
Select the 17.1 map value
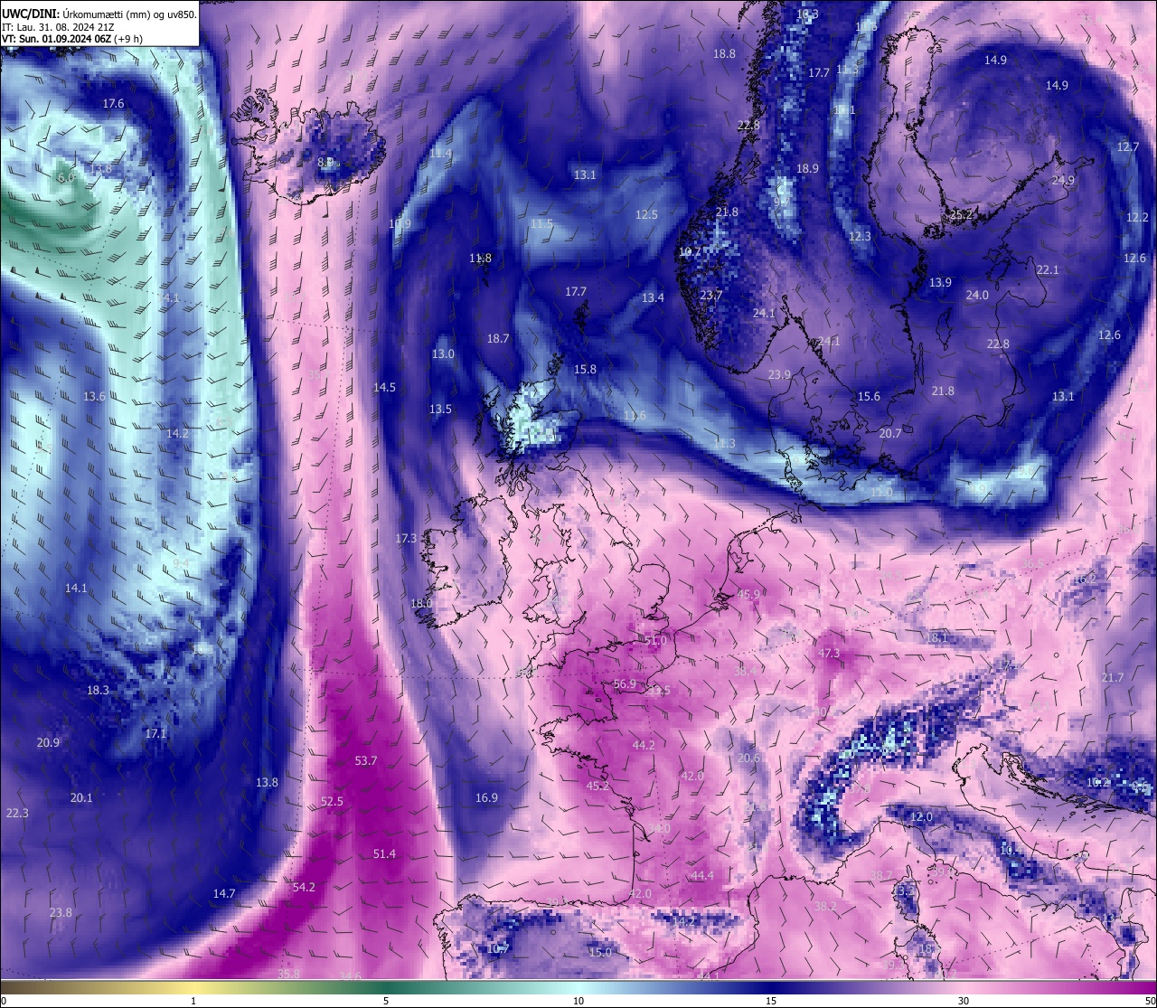tap(156, 734)
